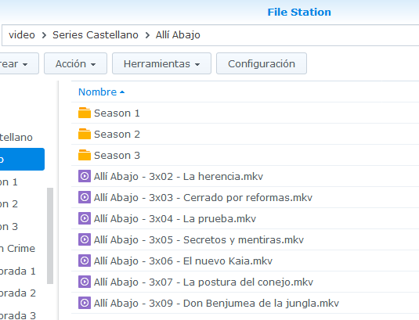Open the Acción dropdown menu
This screenshot has width=419, height=320.
(75, 63)
